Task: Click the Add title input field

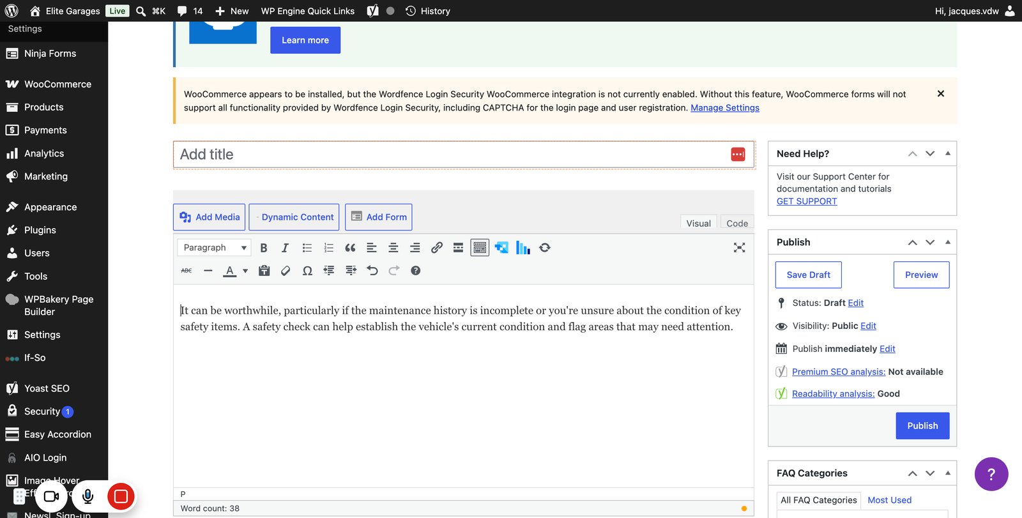Action: (464, 155)
